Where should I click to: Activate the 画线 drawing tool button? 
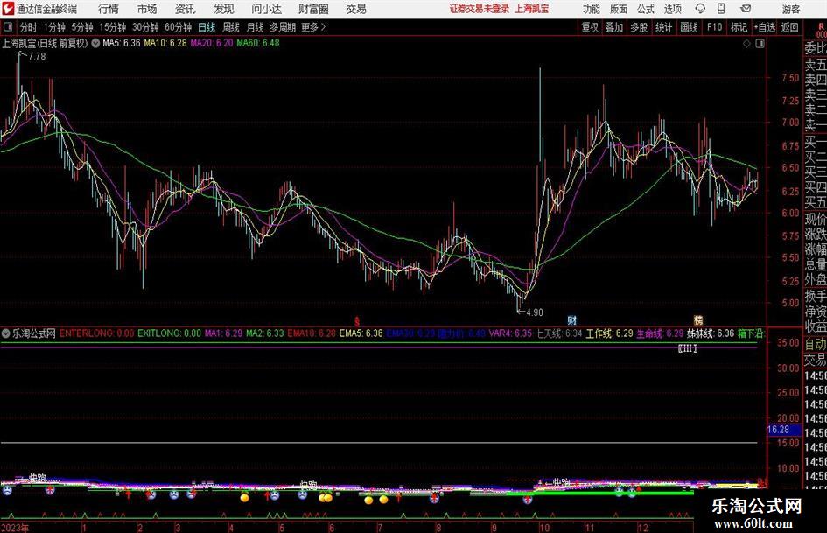click(689, 27)
